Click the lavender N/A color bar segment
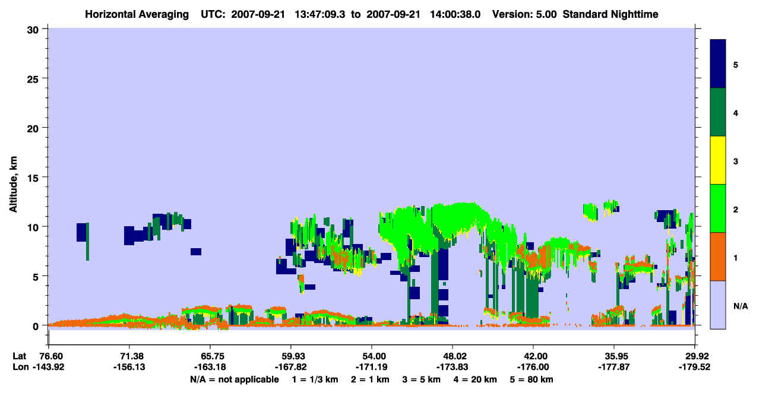 (x=718, y=305)
